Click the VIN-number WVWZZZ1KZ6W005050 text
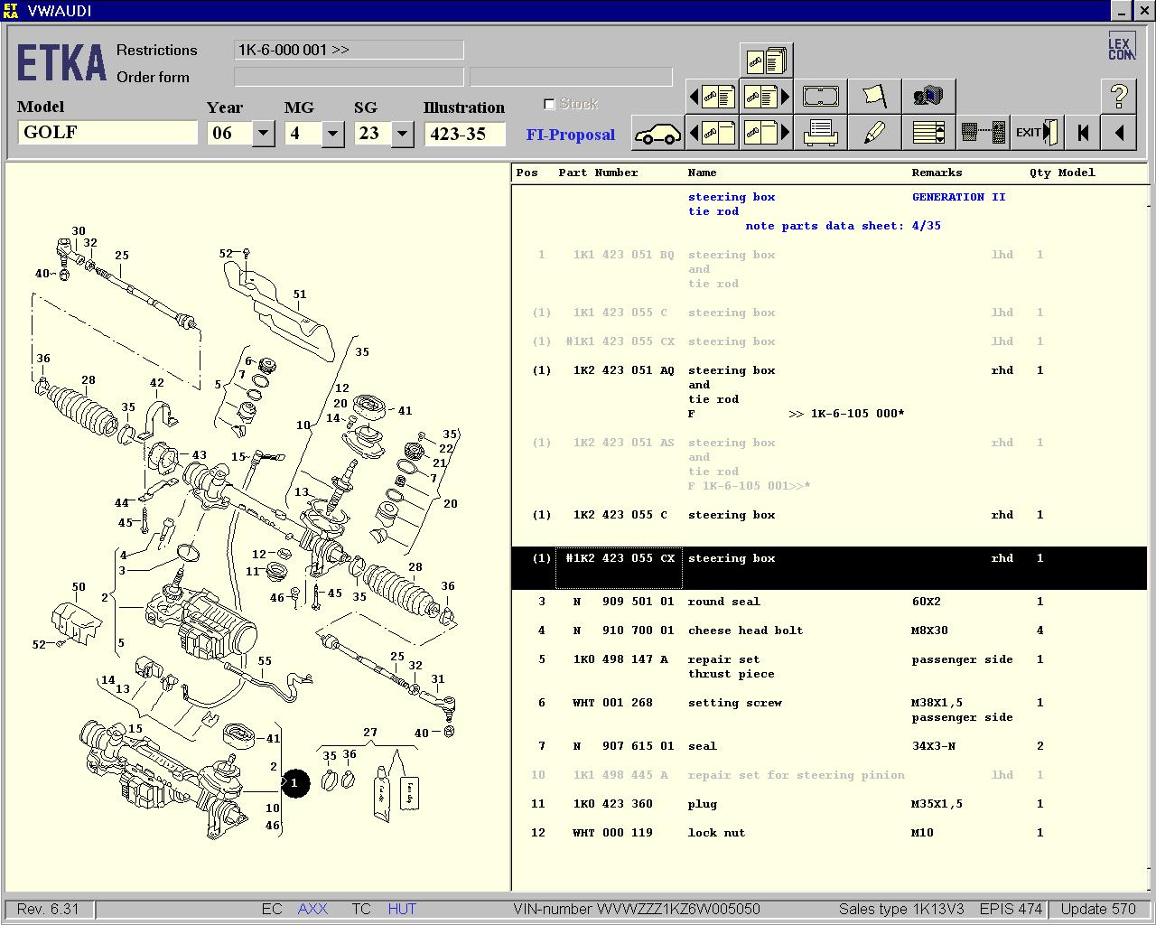Screen dimensions: 1156x925 [x=637, y=909]
